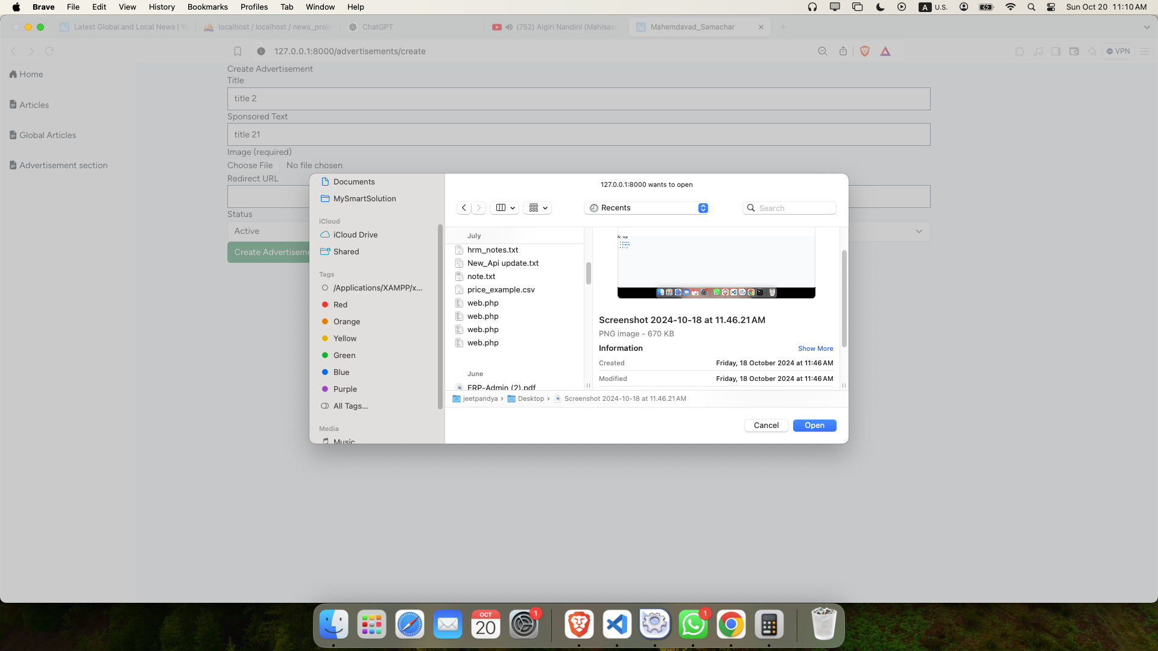
Task: Select the Blue tag in sidebar
Action: pos(341,373)
